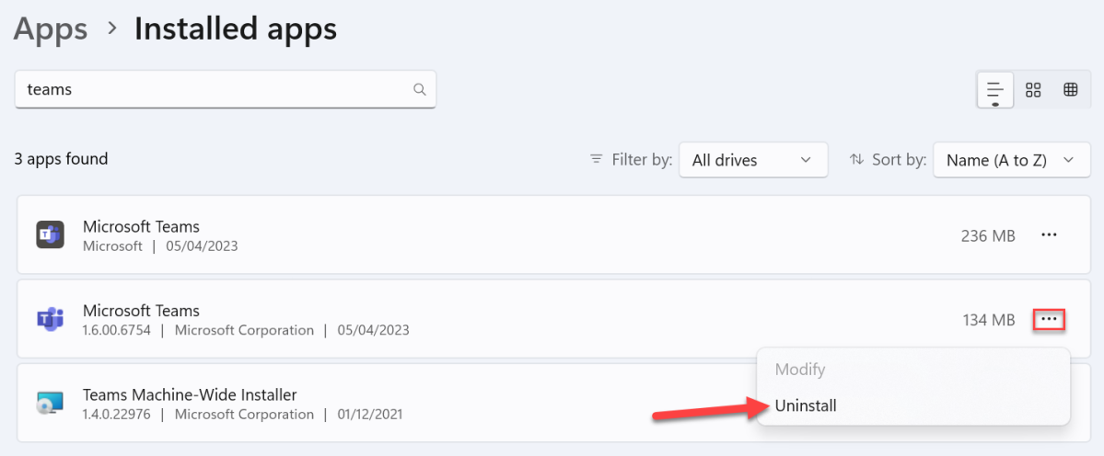
Task: Select Teams Machine-Wide Installer entry
Action: tap(553, 404)
